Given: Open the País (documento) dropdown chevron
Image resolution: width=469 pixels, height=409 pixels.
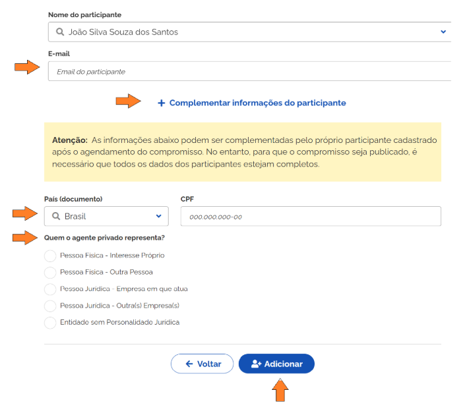Looking at the screenshot, I should (158, 216).
